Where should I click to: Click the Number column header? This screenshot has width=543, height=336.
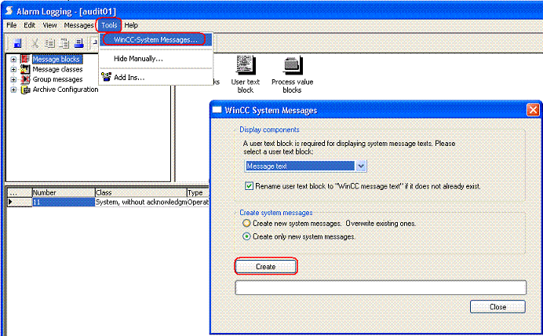[x=64, y=192]
